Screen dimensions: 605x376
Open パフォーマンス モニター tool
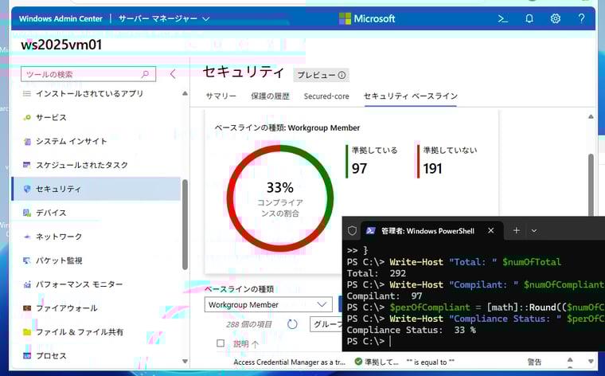pyautogui.click(x=96, y=284)
